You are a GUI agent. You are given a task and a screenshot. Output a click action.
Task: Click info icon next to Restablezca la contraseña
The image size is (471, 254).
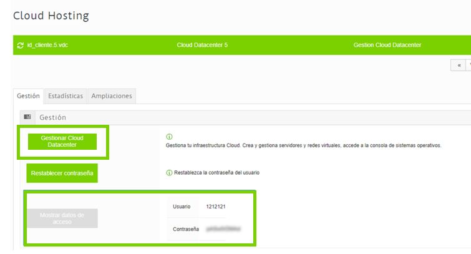(x=169, y=173)
